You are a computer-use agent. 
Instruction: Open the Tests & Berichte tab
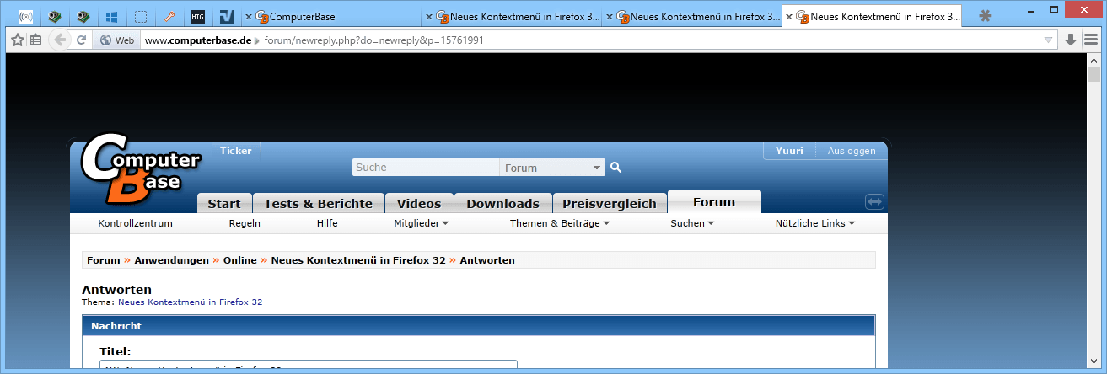point(319,203)
